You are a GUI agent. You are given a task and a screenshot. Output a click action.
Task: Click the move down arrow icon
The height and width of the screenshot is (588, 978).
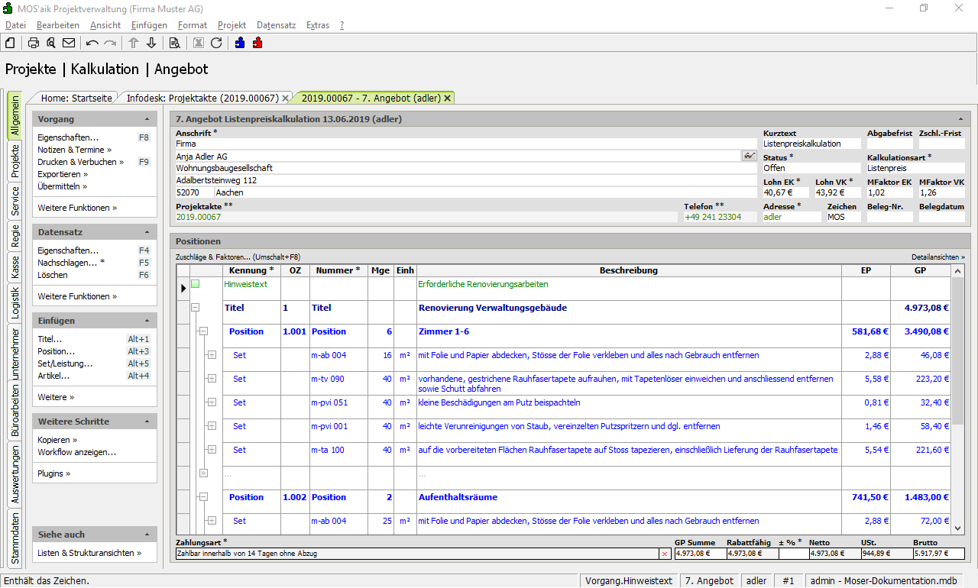151,43
